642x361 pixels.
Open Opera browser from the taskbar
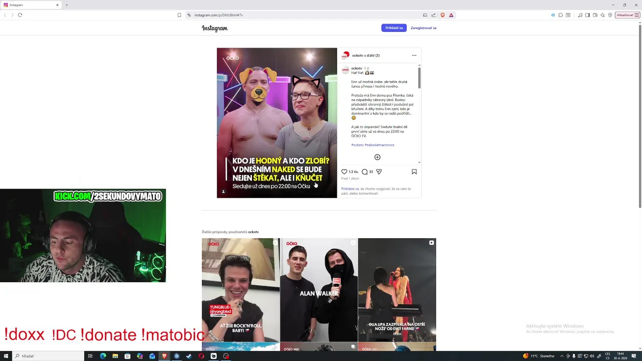[201, 356]
